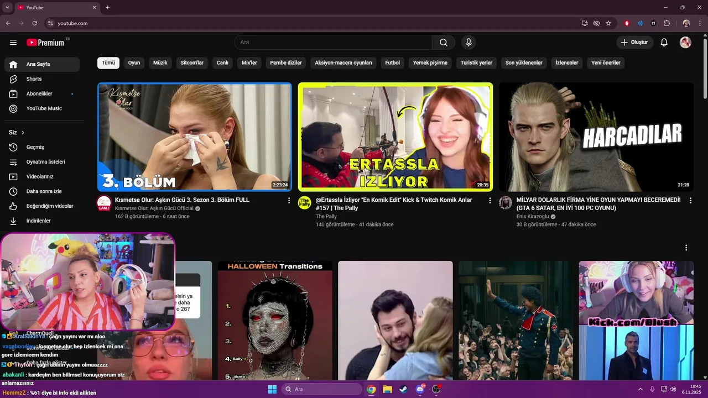Select the Canlı filter chip
708x398 pixels.
(222, 63)
